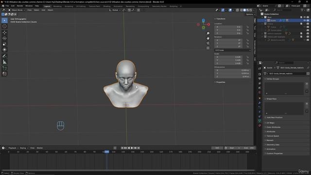Open the Tool properties tab icon
The height and width of the screenshot is (175, 311).
(259, 68)
